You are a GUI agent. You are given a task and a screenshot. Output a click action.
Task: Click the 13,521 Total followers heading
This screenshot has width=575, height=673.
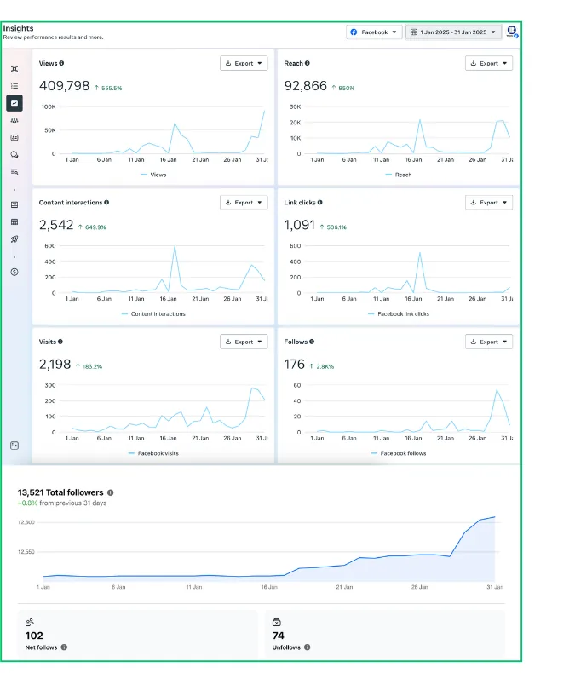(x=60, y=492)
